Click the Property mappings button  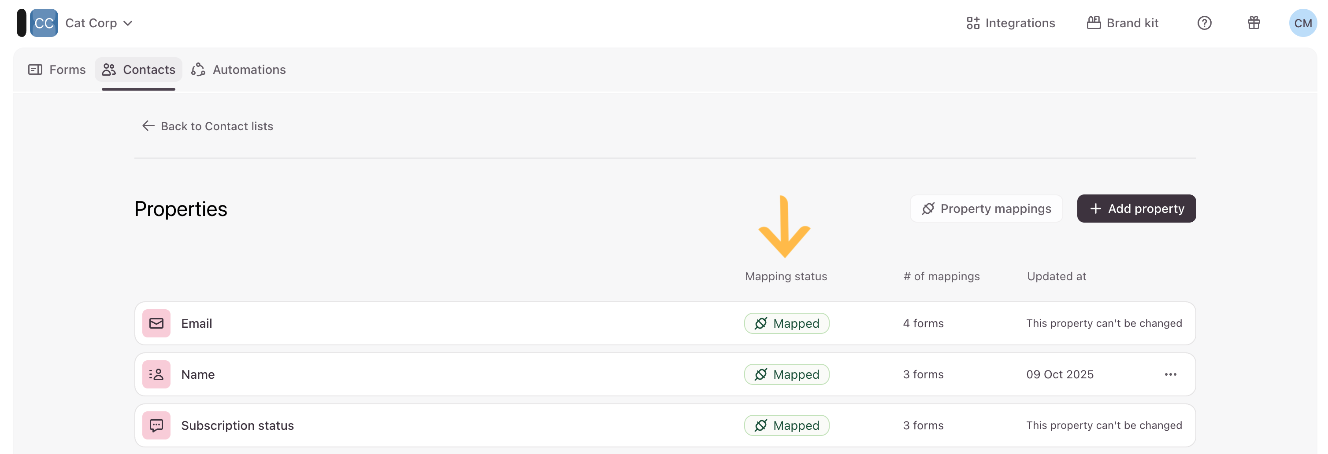point(986,209)
